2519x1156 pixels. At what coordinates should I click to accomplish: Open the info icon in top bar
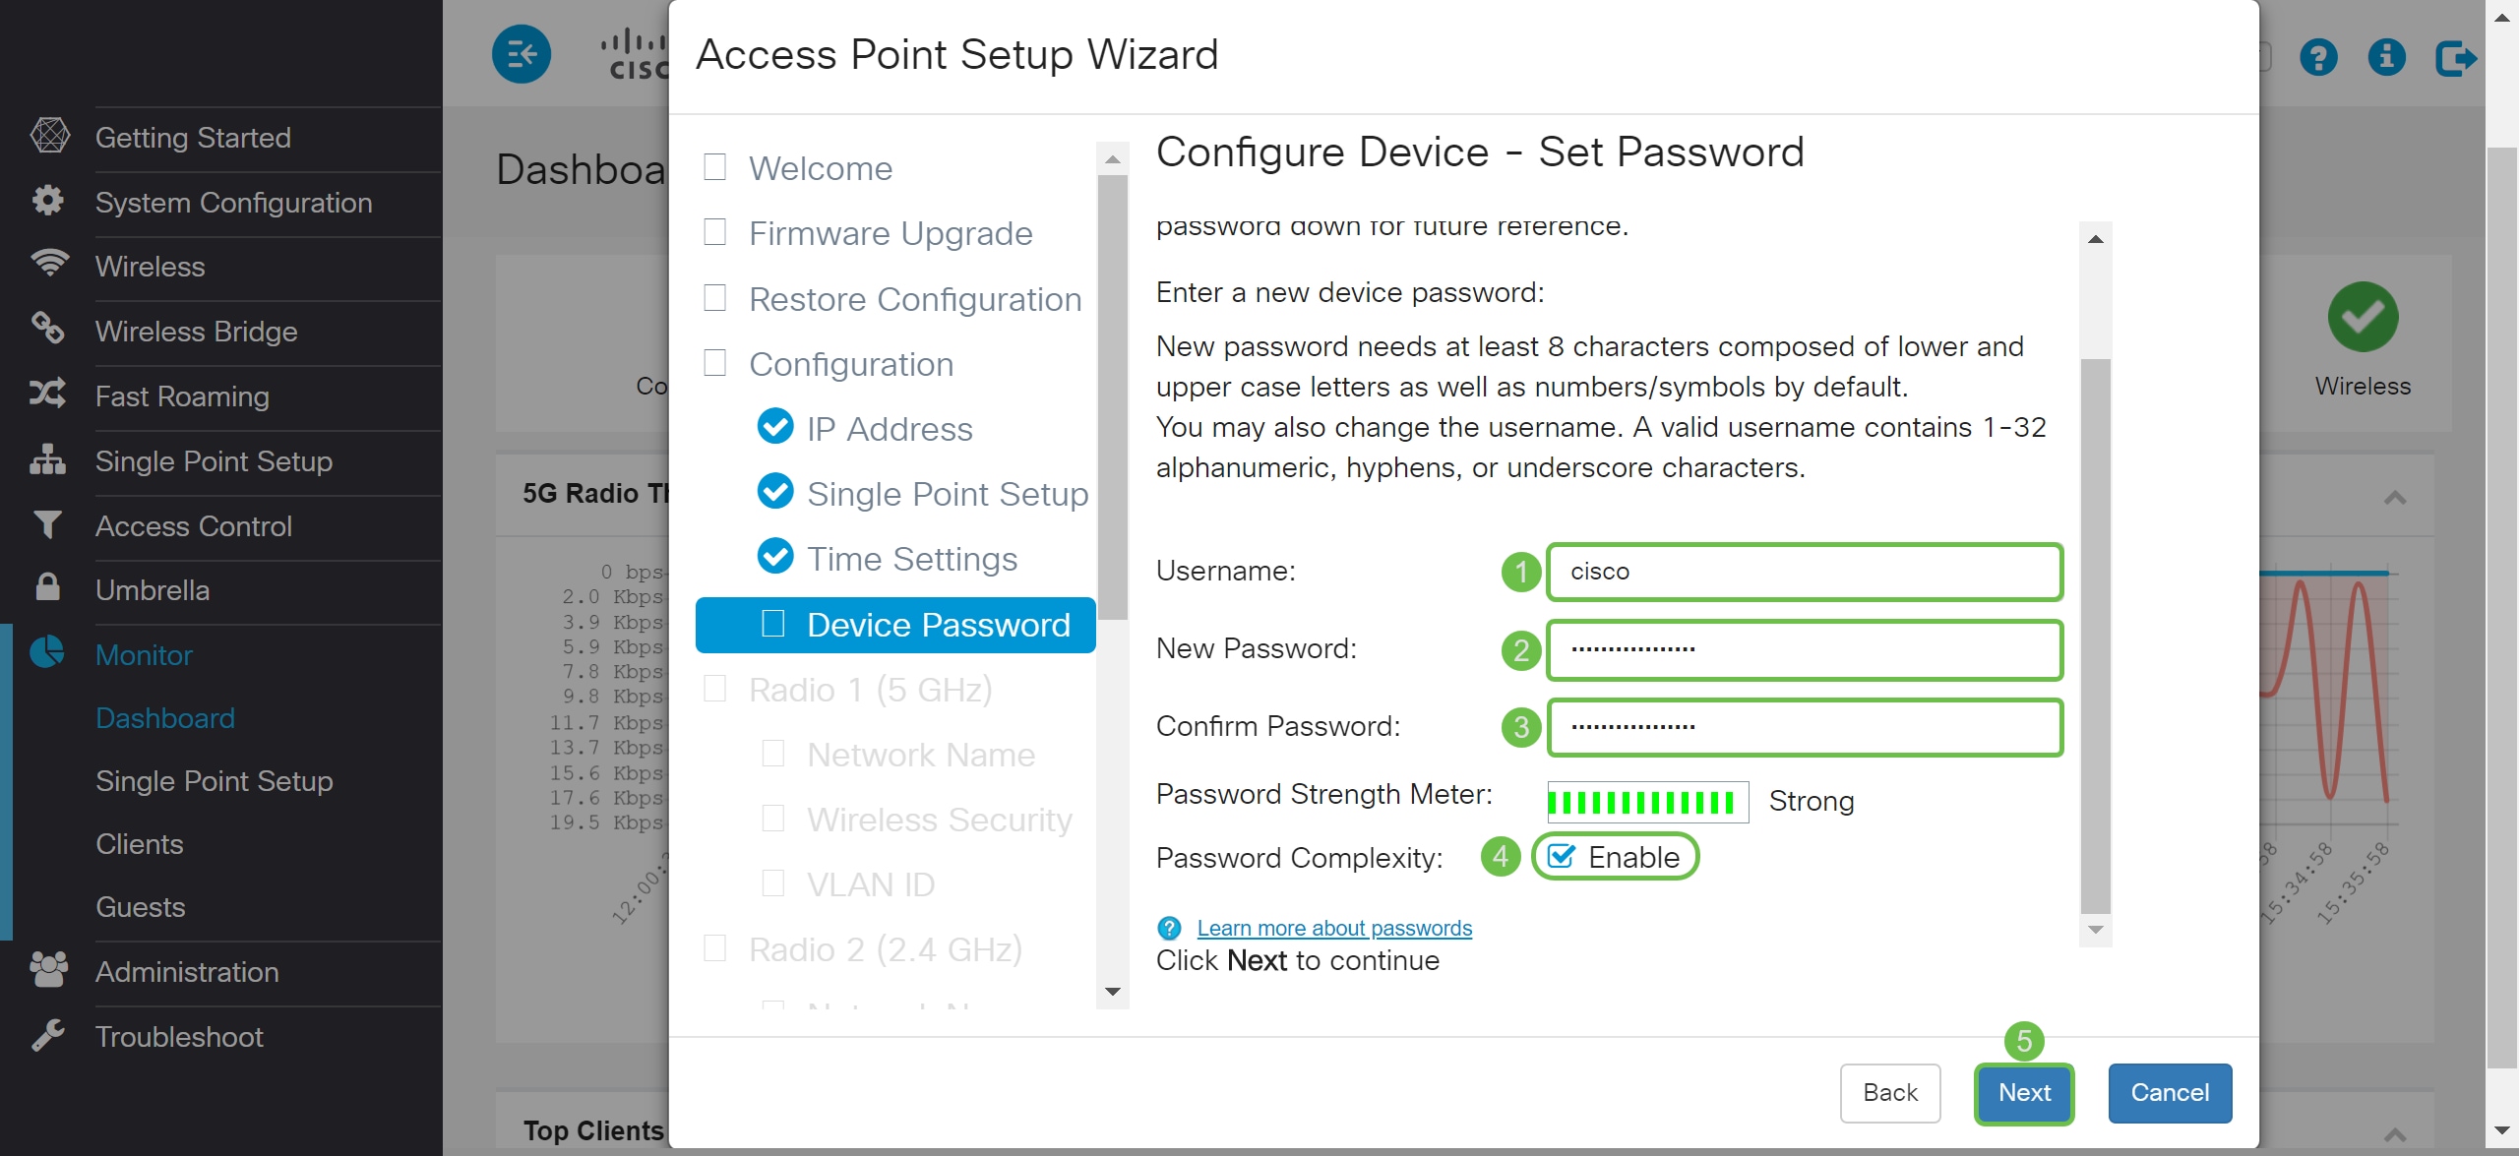coord(2386,57)
